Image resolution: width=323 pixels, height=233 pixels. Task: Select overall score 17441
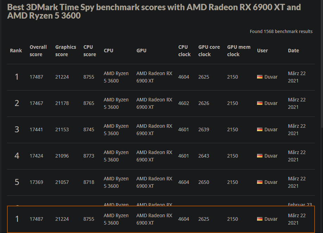(36, 129)
